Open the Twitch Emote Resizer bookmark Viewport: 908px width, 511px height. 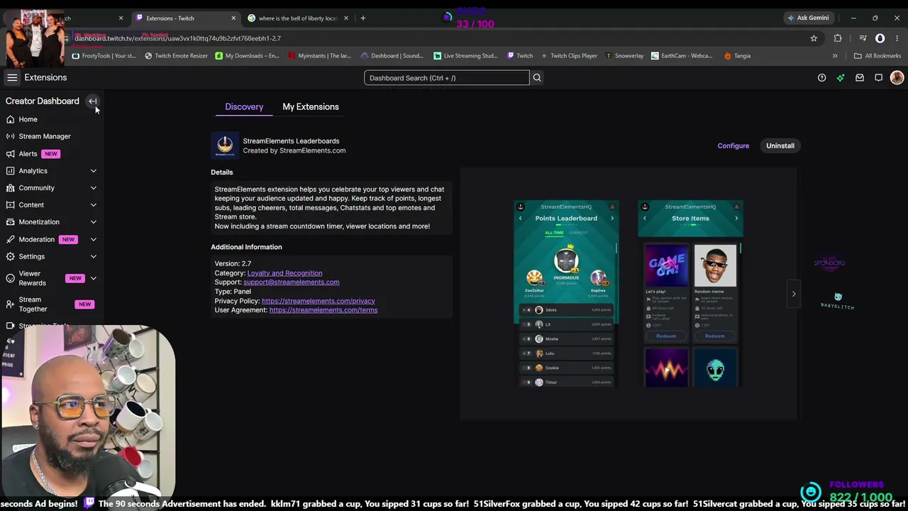[x=177, y=55]
